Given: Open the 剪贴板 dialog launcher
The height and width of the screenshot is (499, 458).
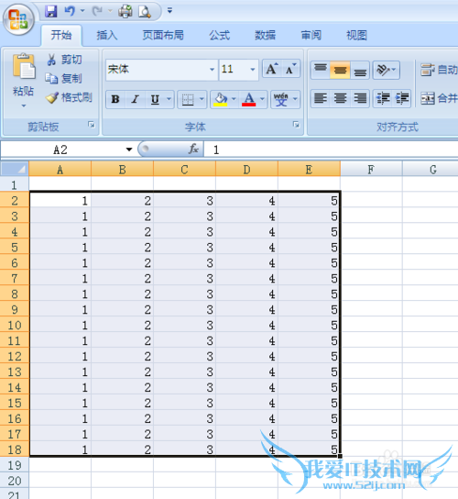Looking at the screenshot, I should coord(92,125).
